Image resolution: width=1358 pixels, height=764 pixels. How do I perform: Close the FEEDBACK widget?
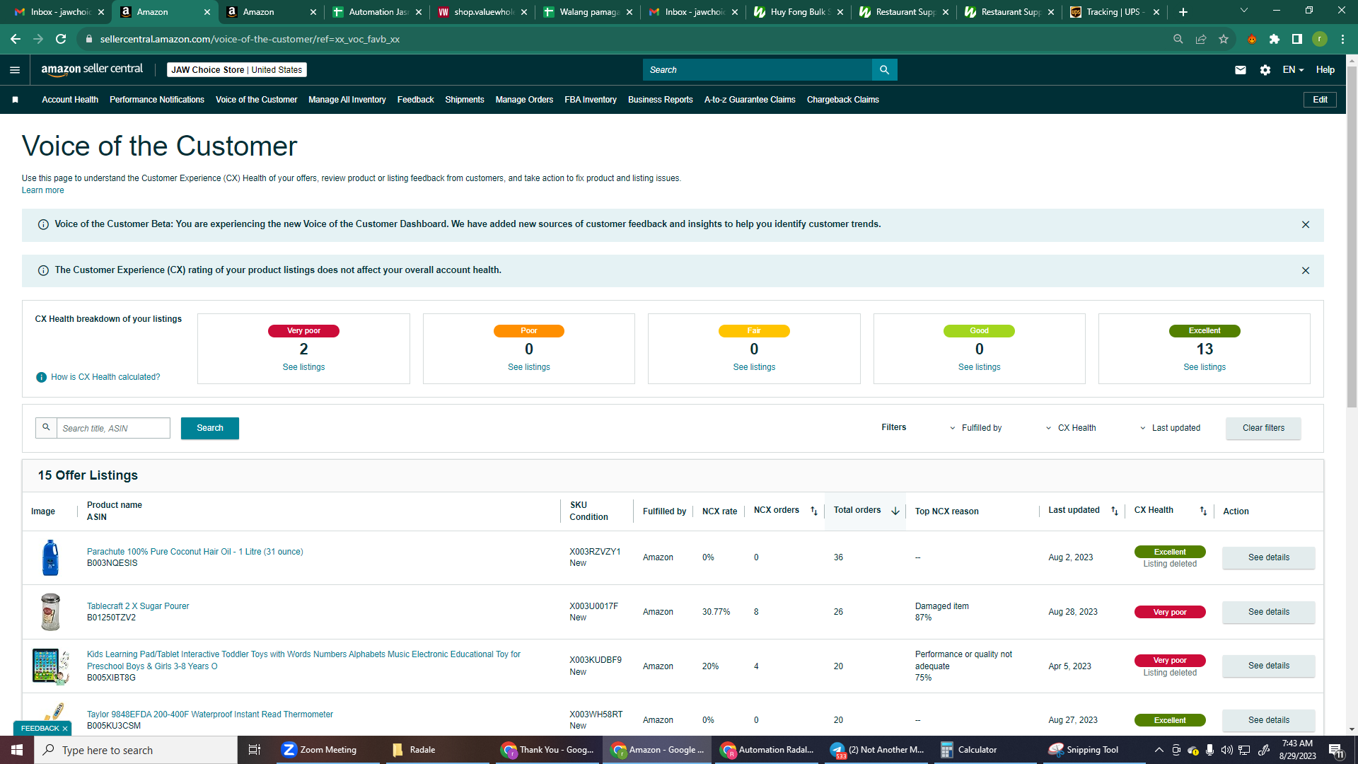pyautogui.click(x=65, y=729)
